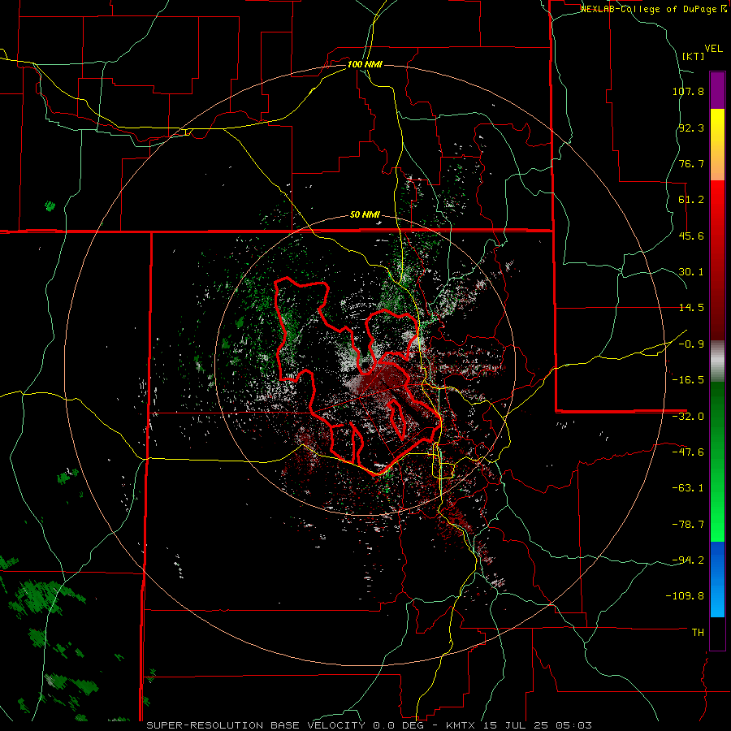Click the -78.7 legend value
The width and height of the screenshot is (731, 731).
(x=688, y=525)
